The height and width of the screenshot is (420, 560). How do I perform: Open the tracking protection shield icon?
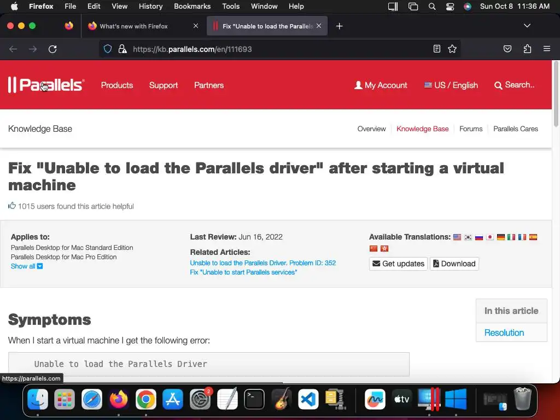(108, 49)
